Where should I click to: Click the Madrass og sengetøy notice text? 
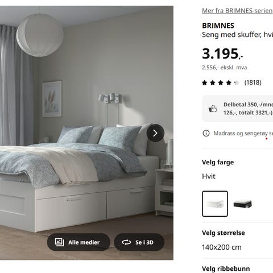pyautogui.click(x=243, y=133)
